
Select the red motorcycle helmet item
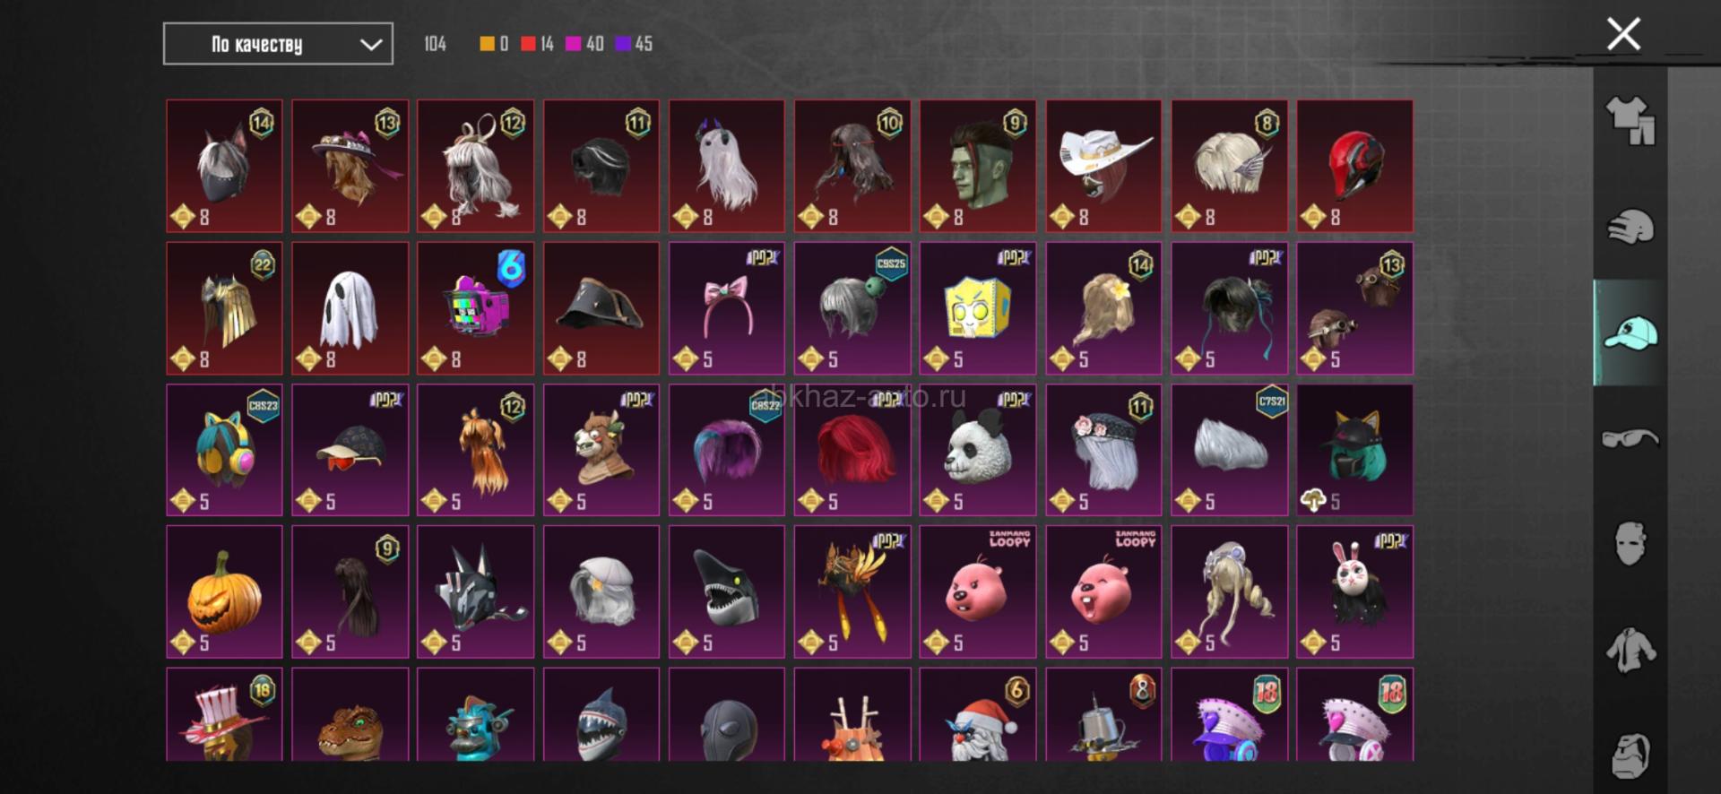click(x=1354, y=166)
